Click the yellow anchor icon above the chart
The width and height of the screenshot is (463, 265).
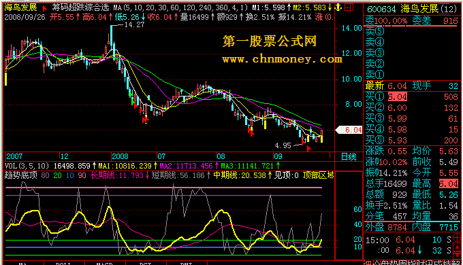[338, 7]
